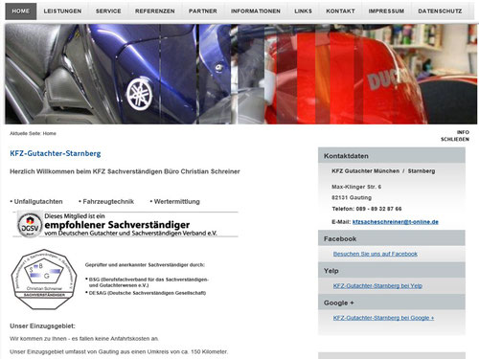This screenshot has width=479, height=359.
Task: Go to the KONTAKT page
Action: click(x=340, y=11)
